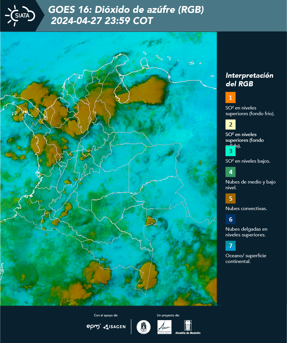Click the 'Con el apoyo de:' text

coord(106,315)
